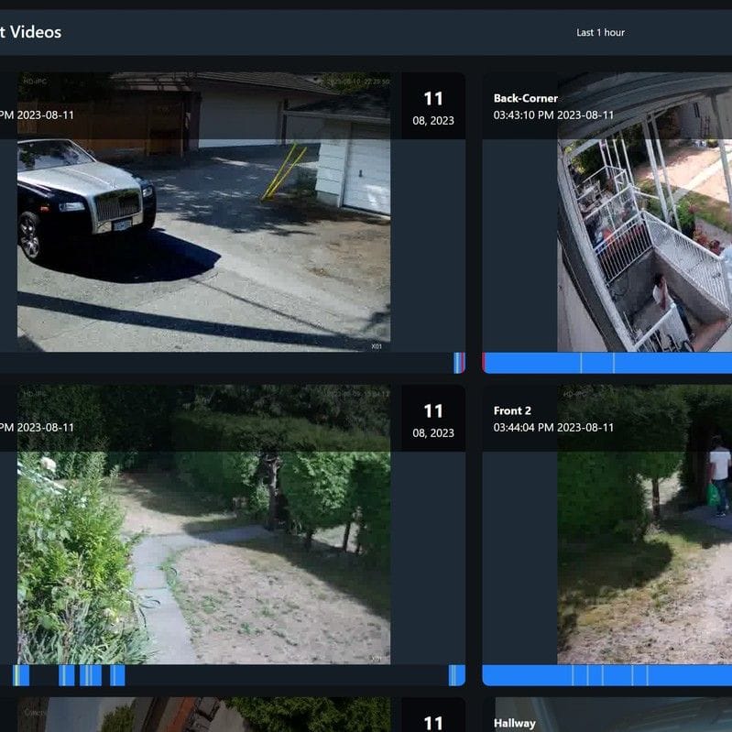This screenshot has height=732, width=732.
Task: Select the Hallway camera title
Action: (514, 723)
